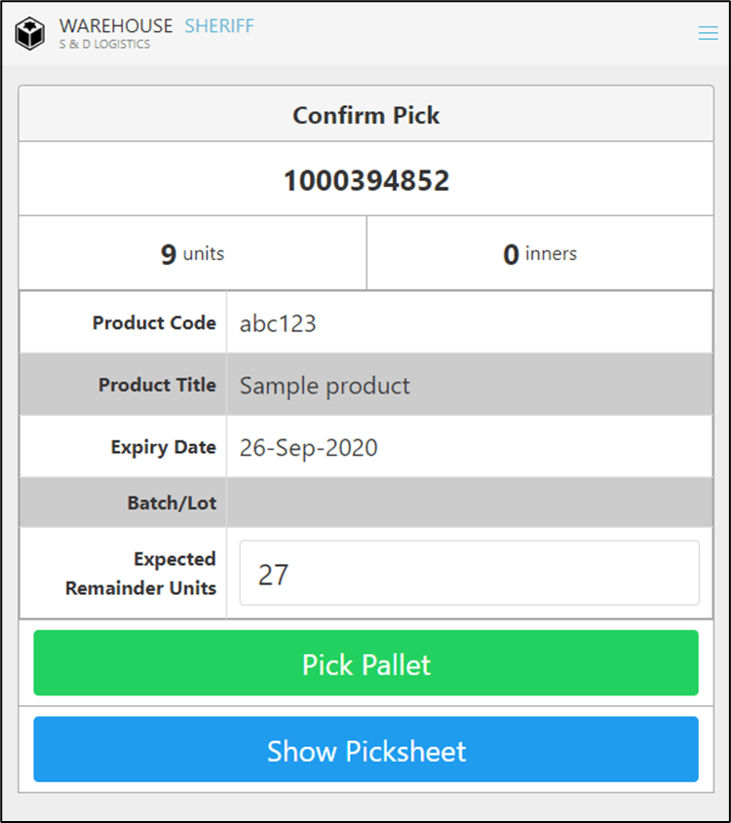The width and height of the screenshot is (731, 823).
Task: Click the 9 units cell
Action: coord(193,254)
